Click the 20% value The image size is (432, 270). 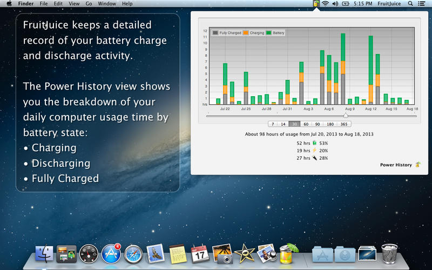[x=323, y=151]
